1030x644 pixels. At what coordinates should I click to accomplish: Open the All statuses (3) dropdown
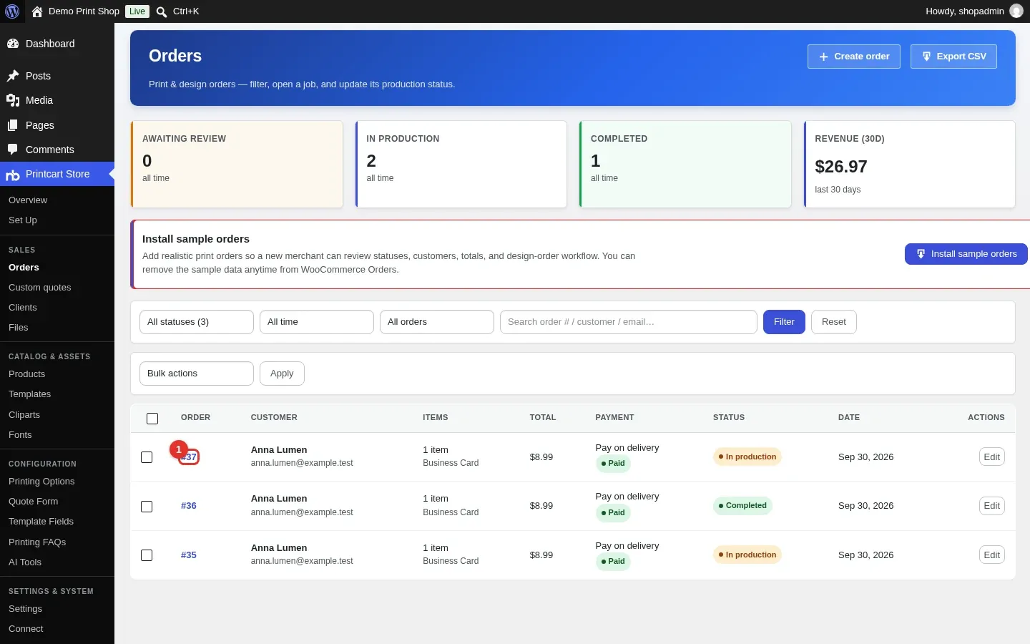tap(197, 322)
